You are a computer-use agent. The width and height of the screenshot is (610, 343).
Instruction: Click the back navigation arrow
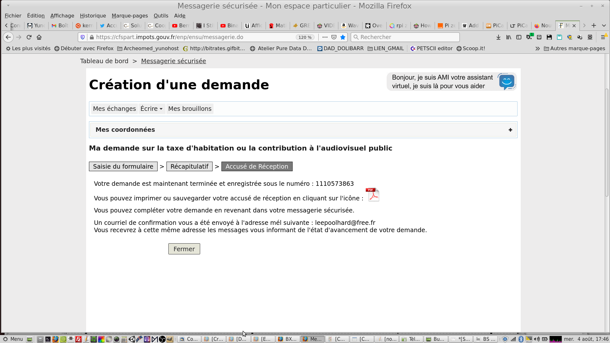pyautogui.click(x=8, y=37)
